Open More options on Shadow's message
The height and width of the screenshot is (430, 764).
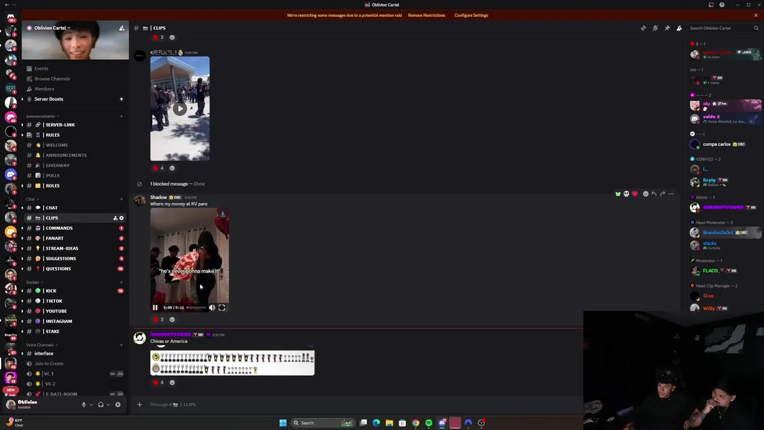[671, 193]
